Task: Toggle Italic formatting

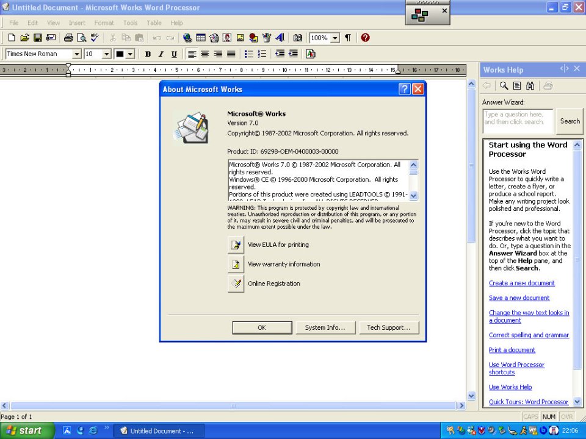Action: (161, 54)
